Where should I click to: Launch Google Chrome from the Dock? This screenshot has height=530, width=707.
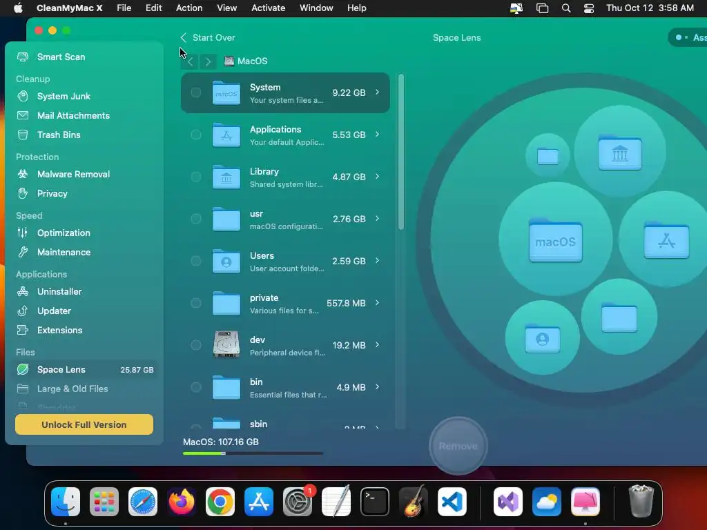[220, 502]
